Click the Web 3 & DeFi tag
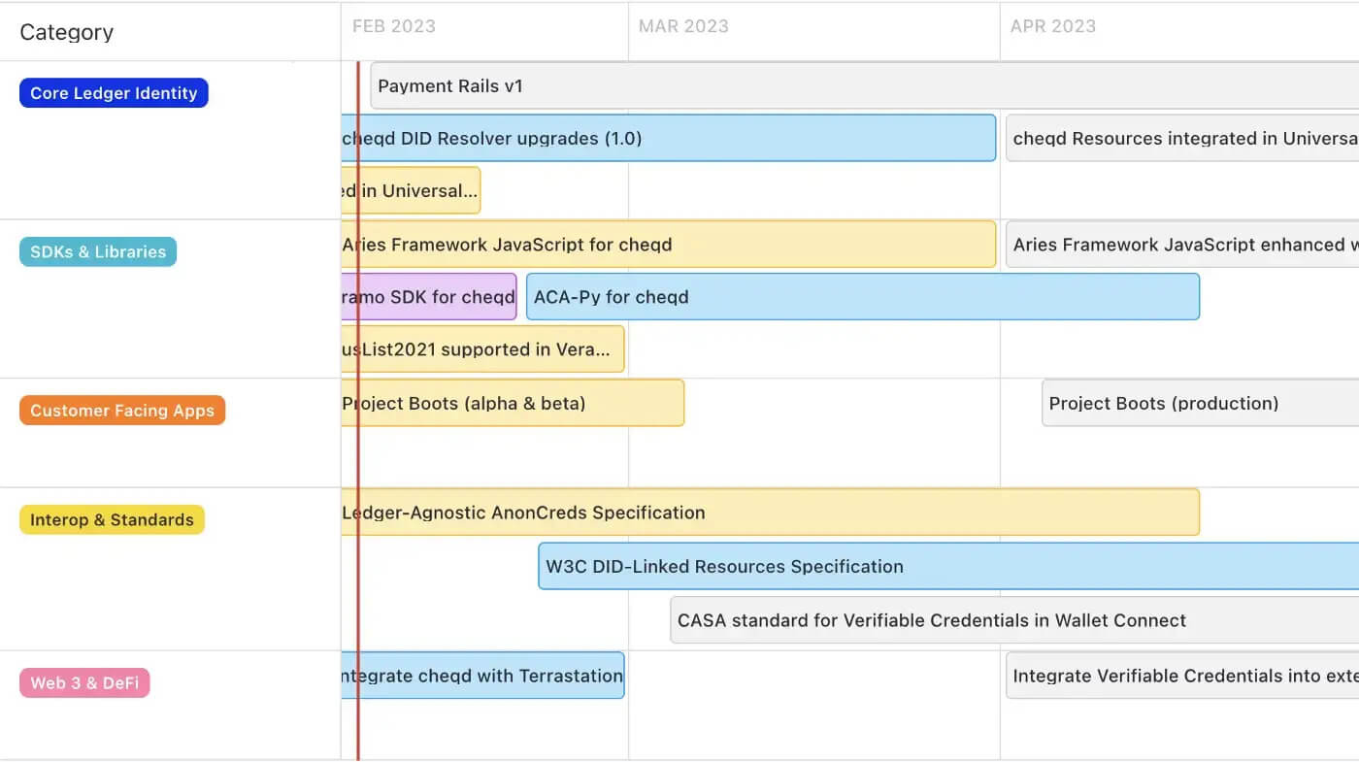 [x=84, y=683]
